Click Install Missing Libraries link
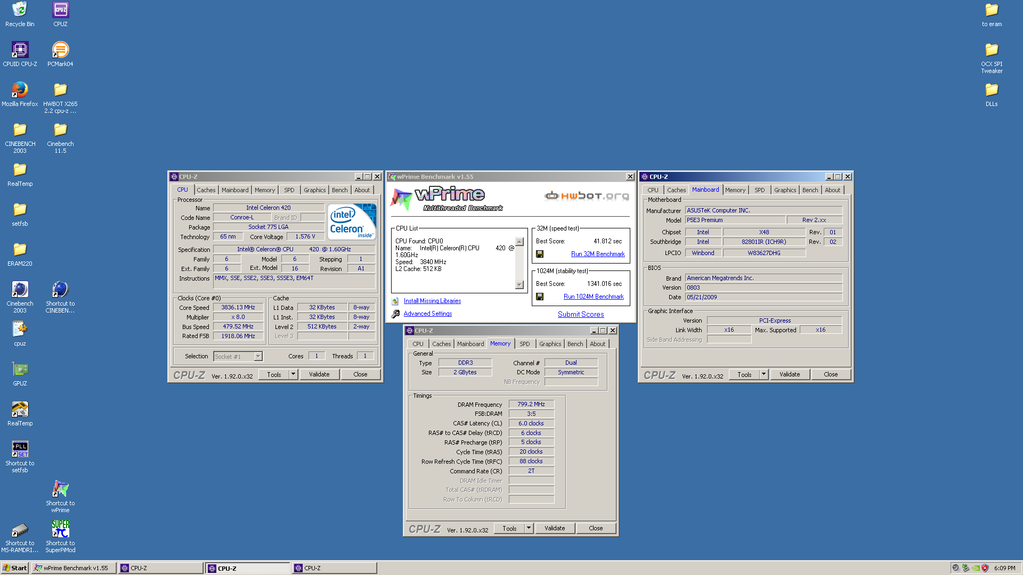This screenshot has width=1023, height=575. click(432, 301)
